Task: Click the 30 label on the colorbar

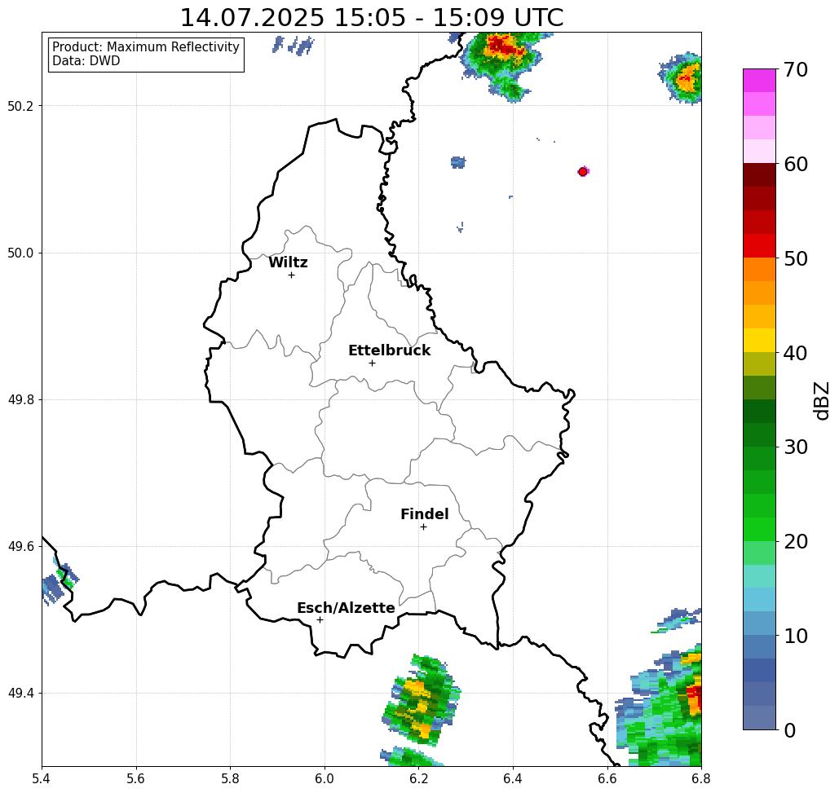Action: coord(795,447)
